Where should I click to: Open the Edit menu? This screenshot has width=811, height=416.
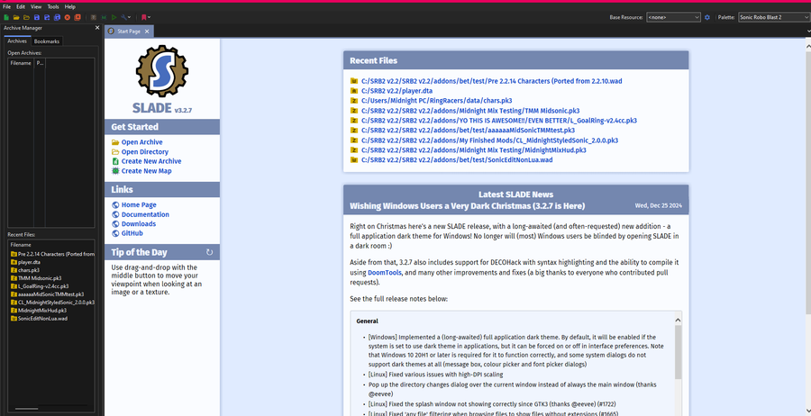point(21,6)
